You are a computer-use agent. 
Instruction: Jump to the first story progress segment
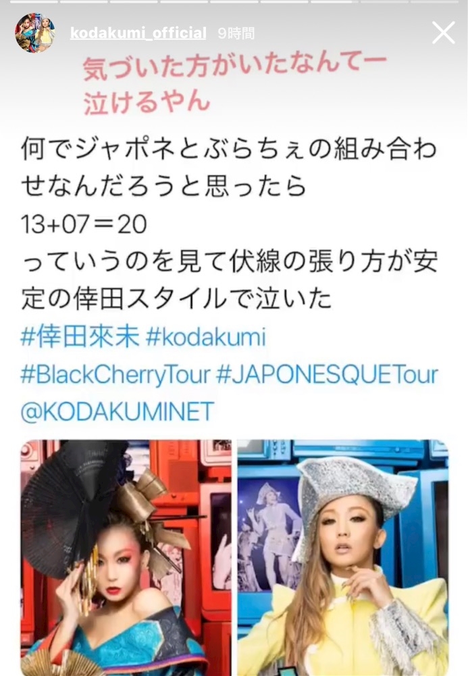34,2
